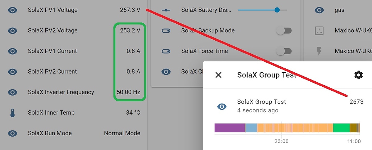Turn on SolaX Force Time toggle

(x=284, y=51)
